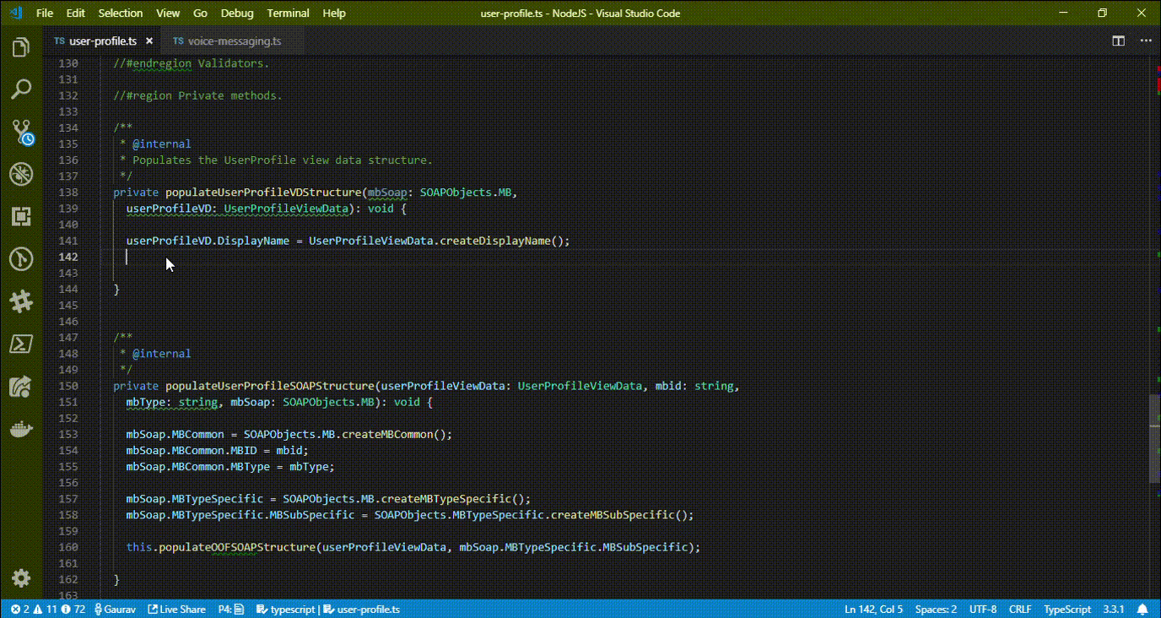
Task: Open the Debug menu
Action: 236,13
